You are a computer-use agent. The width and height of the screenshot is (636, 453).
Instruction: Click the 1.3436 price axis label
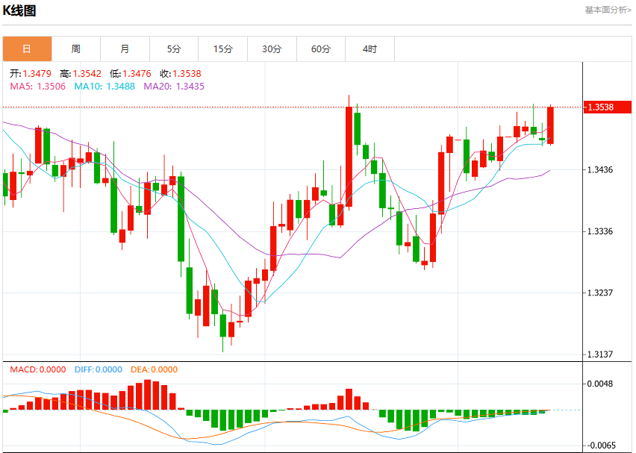click(x=600, y=169)
